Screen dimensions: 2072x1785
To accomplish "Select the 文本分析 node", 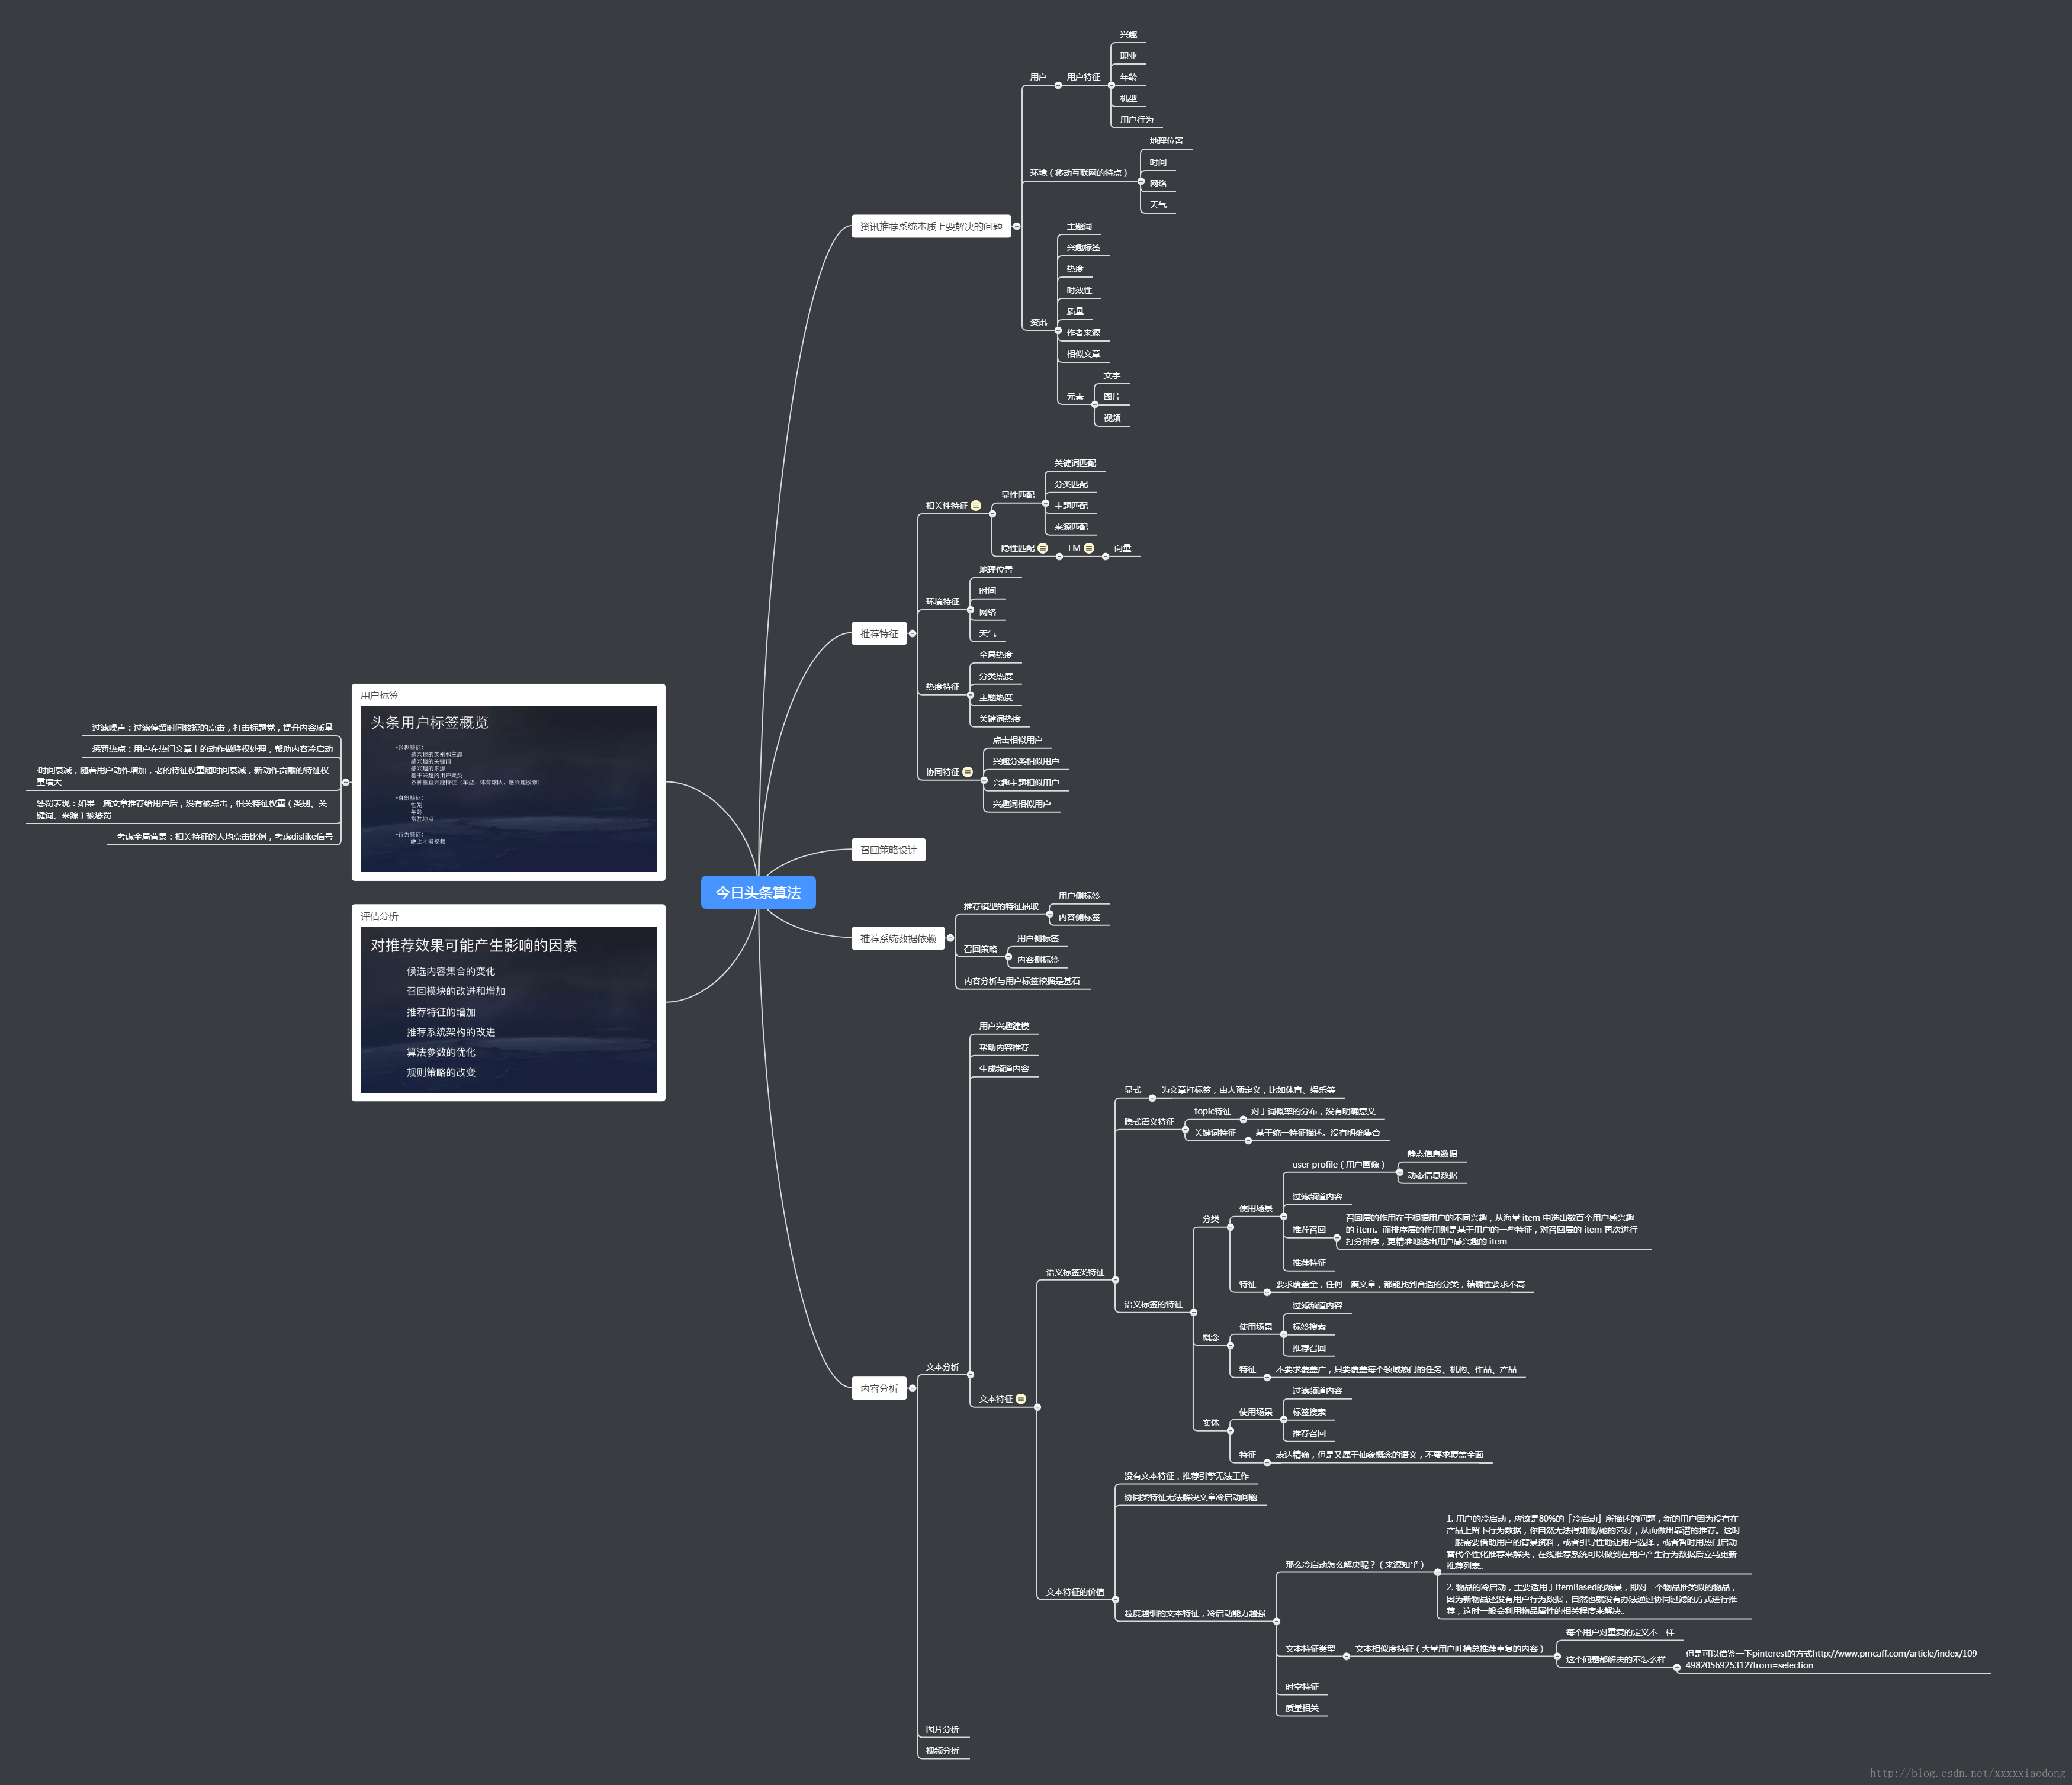I will pyautogui.click(x=942, y=1367).
